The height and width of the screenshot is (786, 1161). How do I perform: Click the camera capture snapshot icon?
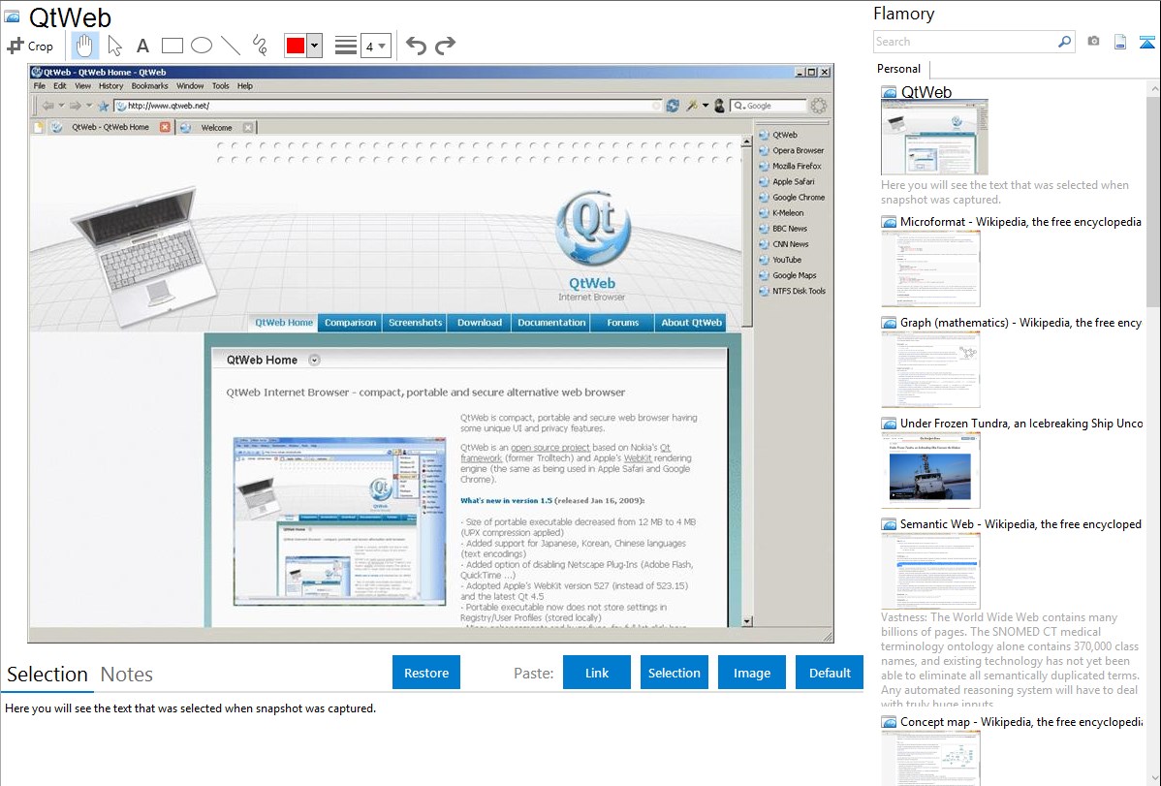[1093, 42]
